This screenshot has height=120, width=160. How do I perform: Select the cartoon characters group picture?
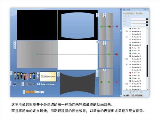(26, 76)
